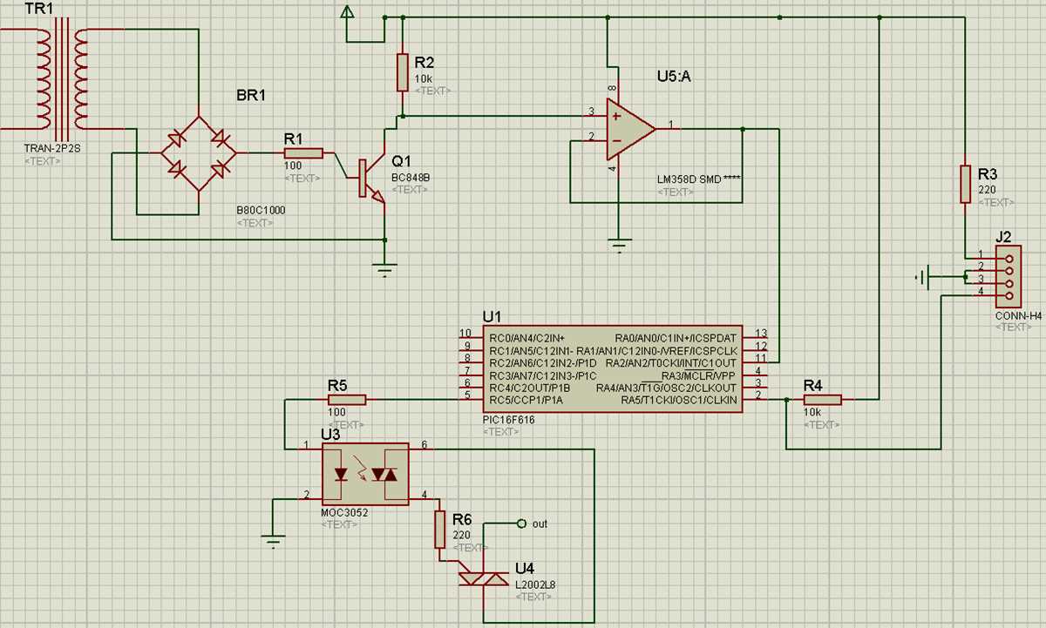Click the Q1 reference label
This screenshot has height=628, width=1046.
click(402, 161)
